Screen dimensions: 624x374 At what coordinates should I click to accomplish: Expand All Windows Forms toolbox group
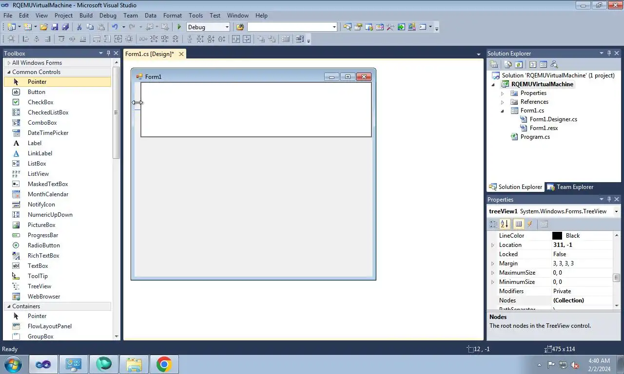pos(8,63)
